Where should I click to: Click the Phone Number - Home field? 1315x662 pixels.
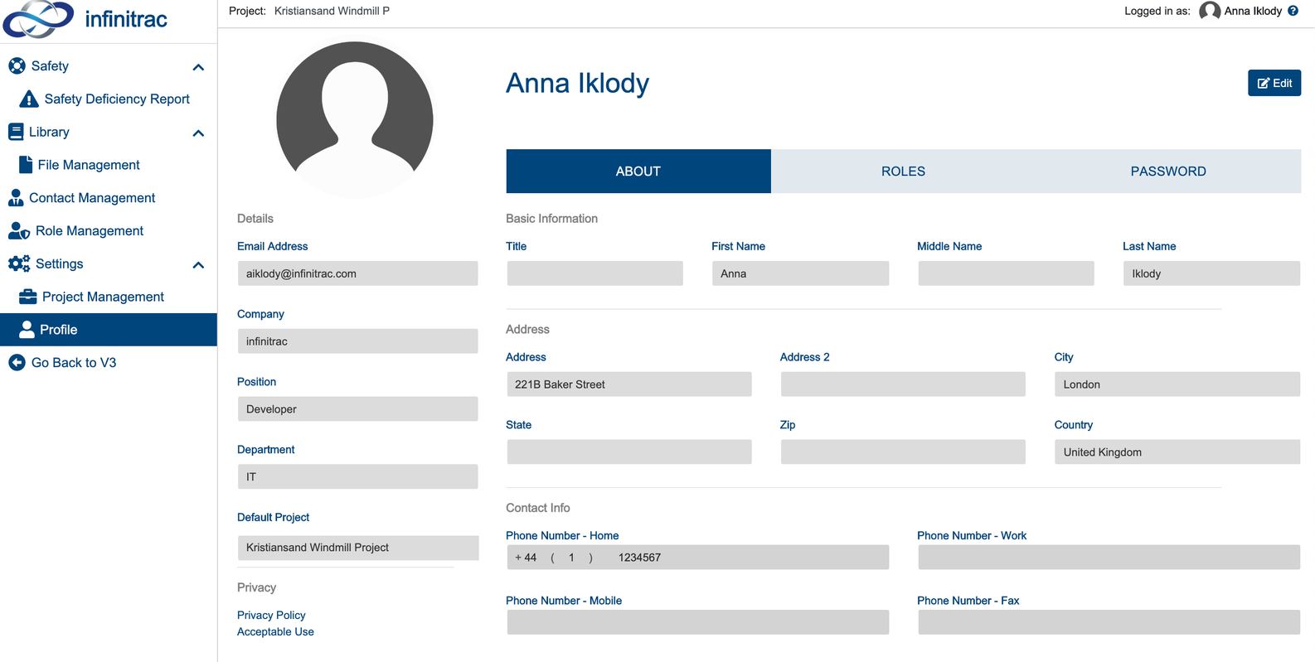697,557
